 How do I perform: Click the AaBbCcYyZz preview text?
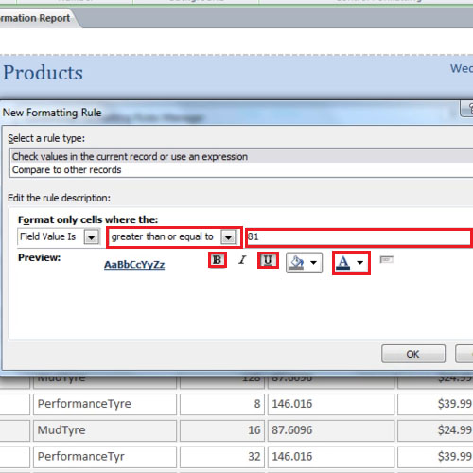click(x=134, y=264)
